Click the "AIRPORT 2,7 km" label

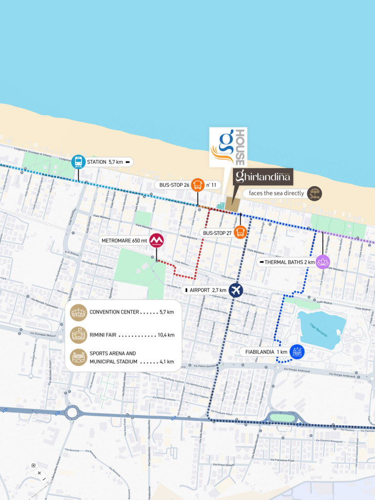[x=208, y=290]
